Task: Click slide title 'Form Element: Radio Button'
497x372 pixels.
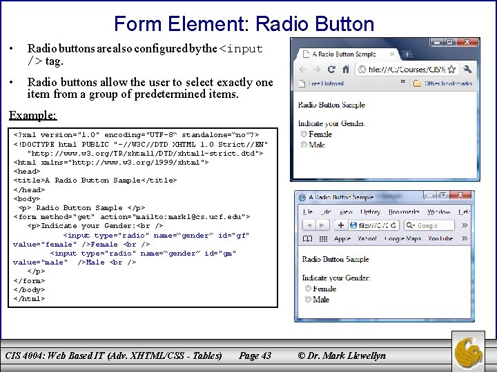Action: pyautogui.click(x=244, y=23)
